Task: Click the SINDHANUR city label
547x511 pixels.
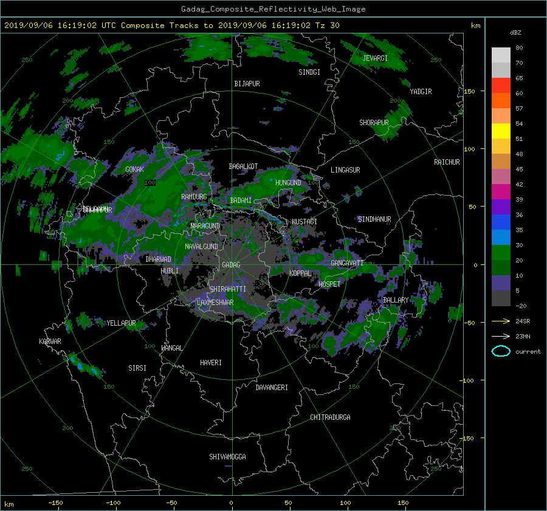Action: 374,219
